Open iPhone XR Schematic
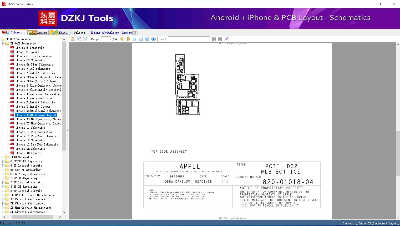Viewport: 400px width, 226px height. [x=30, y=149]
